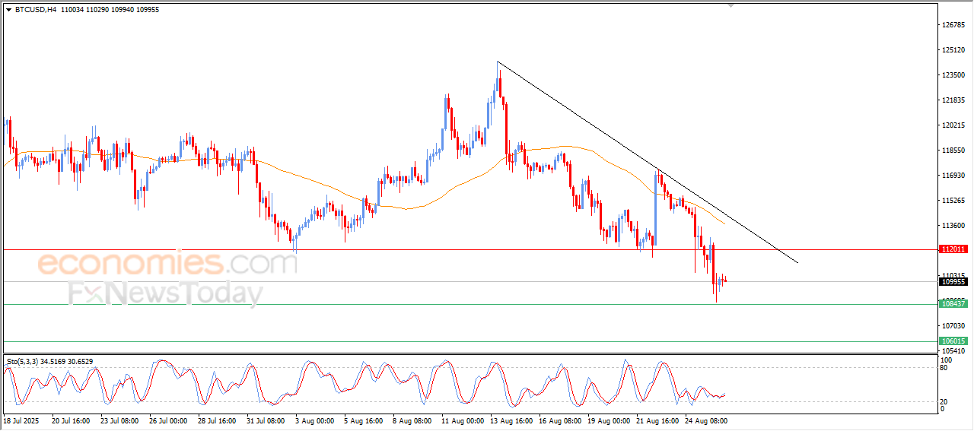Click the stochastic 100 level label
Viewport: 974px width, 431px height.
pos(947,362)
